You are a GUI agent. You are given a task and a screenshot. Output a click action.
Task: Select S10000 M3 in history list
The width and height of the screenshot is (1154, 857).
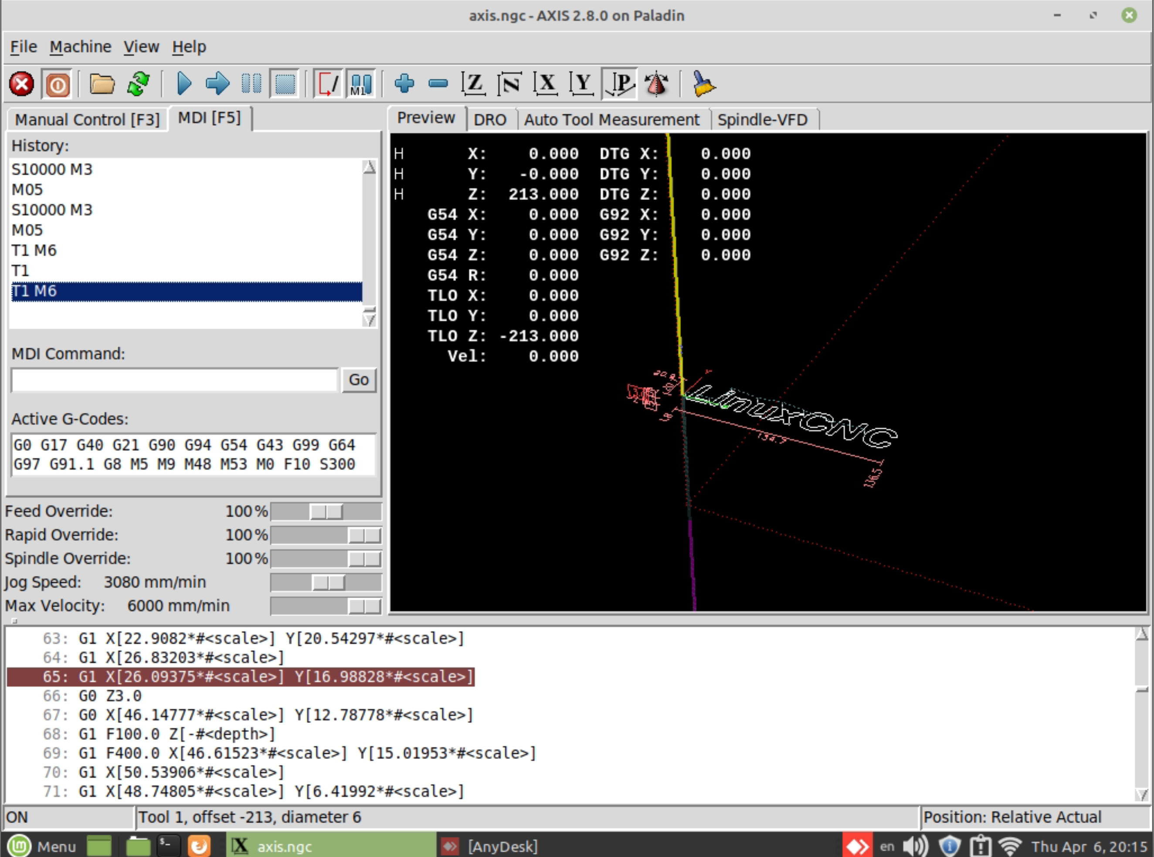[52, 169]
